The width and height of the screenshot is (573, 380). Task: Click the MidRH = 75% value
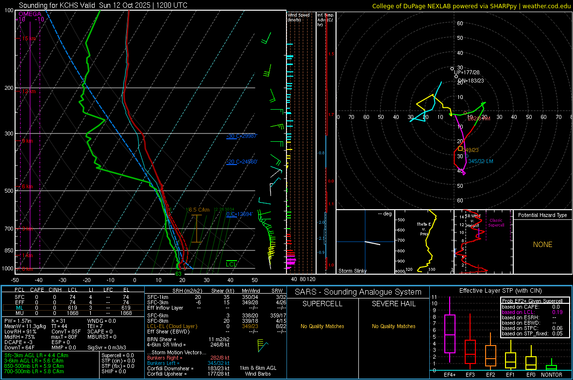coord(20,337)
